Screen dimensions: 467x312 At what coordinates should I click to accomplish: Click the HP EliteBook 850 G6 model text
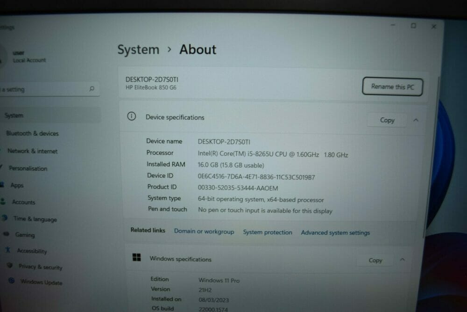pos(151,87)
